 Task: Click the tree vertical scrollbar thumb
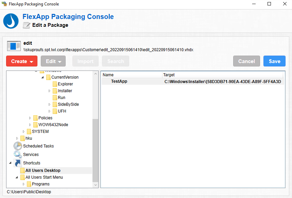[95, 151]
